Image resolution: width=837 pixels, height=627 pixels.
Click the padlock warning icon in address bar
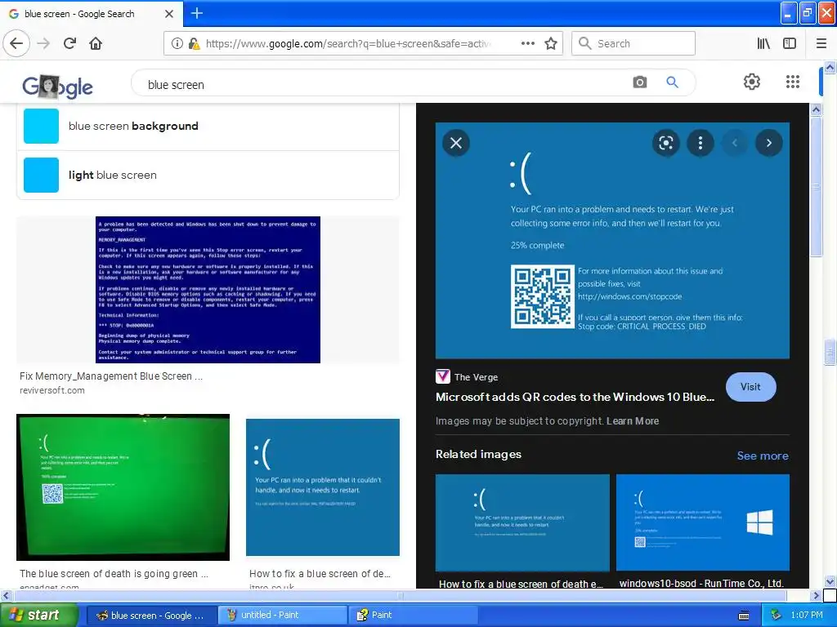tap(194, 43)
